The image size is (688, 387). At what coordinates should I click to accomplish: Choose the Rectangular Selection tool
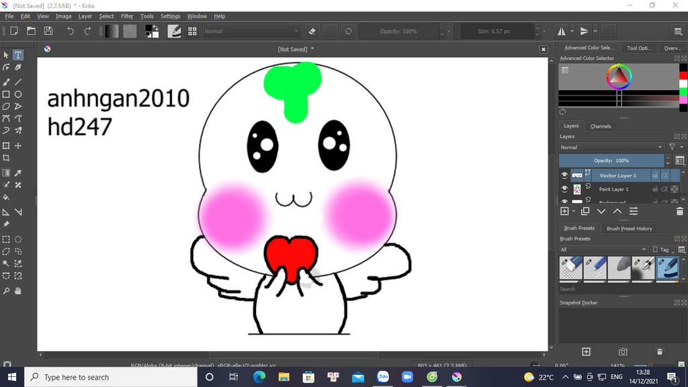tap(6, 240)
